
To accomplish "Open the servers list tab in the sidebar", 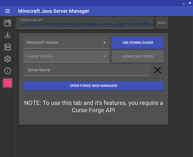I will coord(8,47).
